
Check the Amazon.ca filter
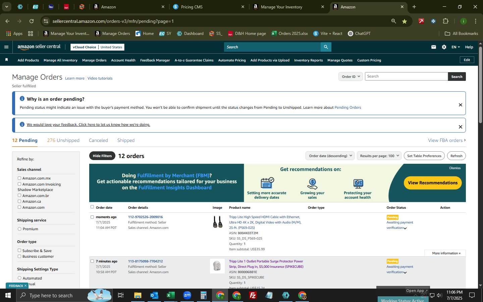point(19,201)
